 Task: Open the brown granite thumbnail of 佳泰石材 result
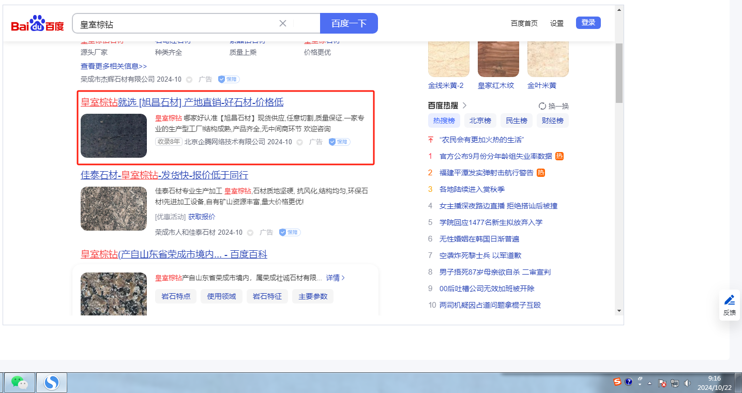tap(114, 208)
